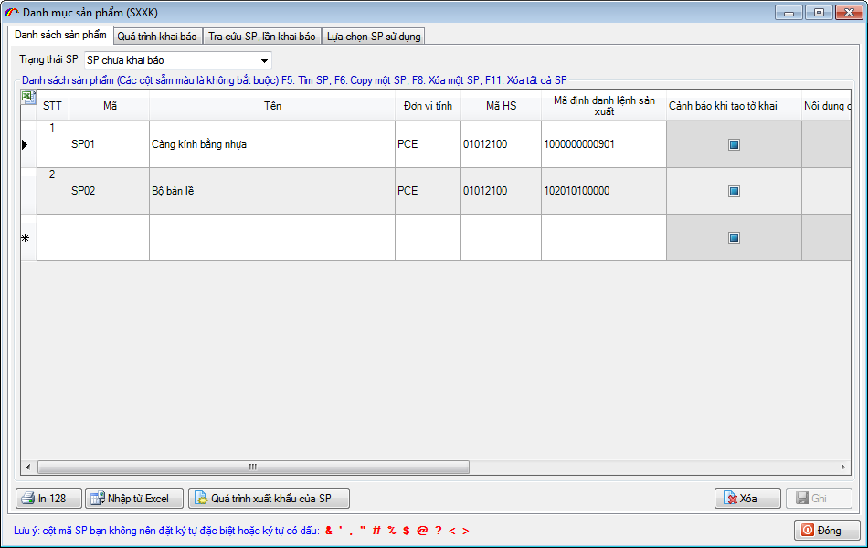Click the Quá trình xuất khẩu của SP icon
Image resolution: width=868 pixels, height=548 pixels.
(200, 499)
